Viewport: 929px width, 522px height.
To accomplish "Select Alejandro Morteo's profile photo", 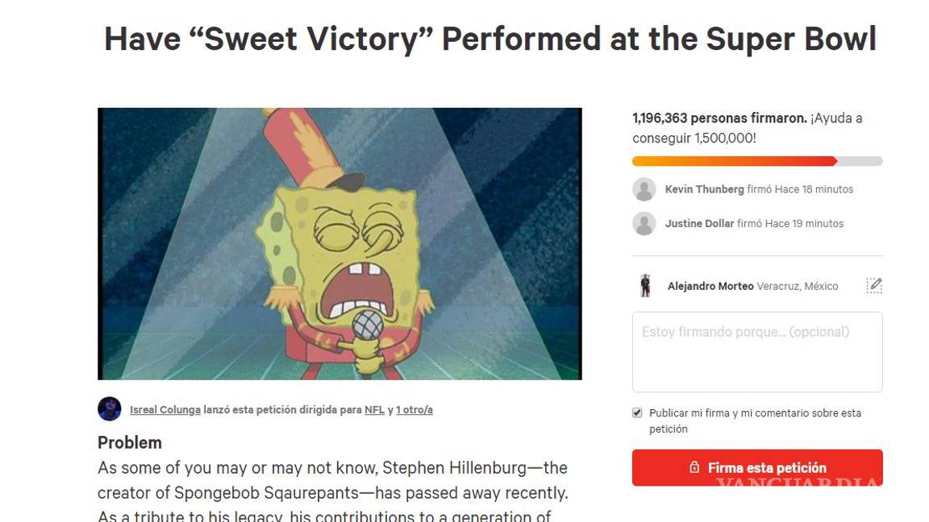I will click(x=645, y=285).
